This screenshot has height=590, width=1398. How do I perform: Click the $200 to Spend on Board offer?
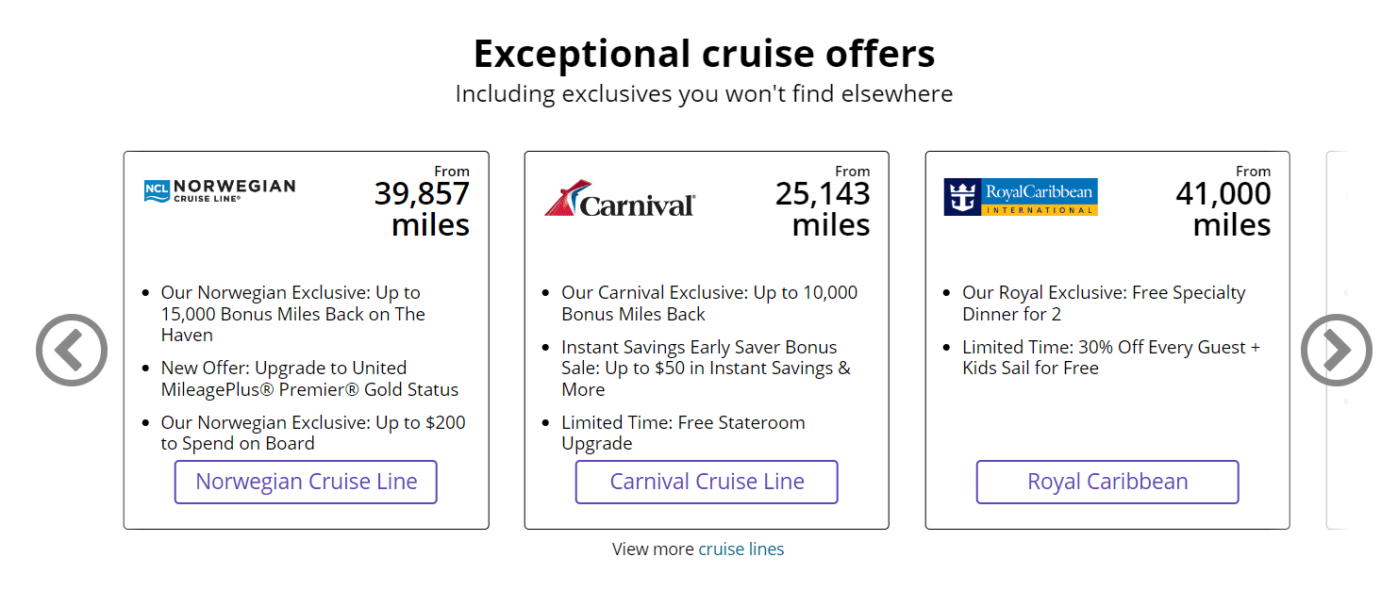click(x=313, y=433)
